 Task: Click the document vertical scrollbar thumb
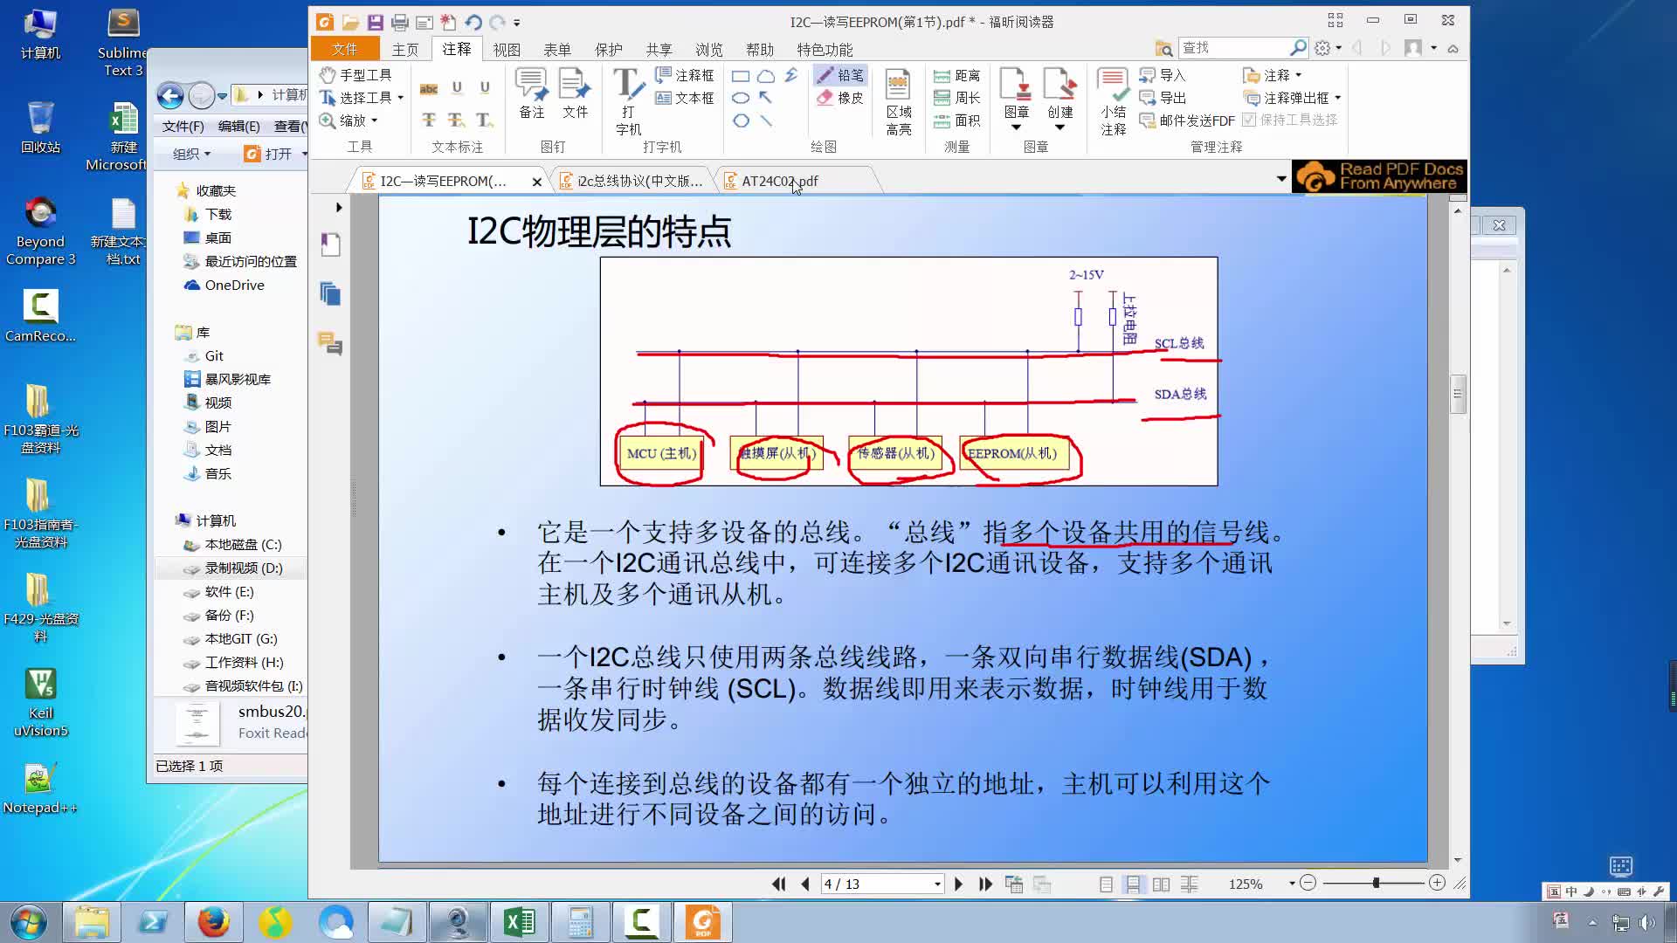pyautogui.click(x=1457, y=394)
